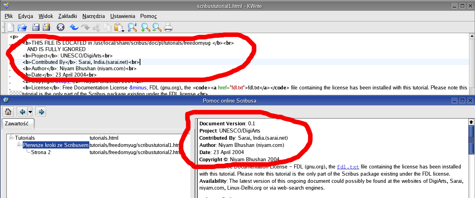
Task: Create a new document in KWrite toolbar
Action: click(x=10, y=27)
